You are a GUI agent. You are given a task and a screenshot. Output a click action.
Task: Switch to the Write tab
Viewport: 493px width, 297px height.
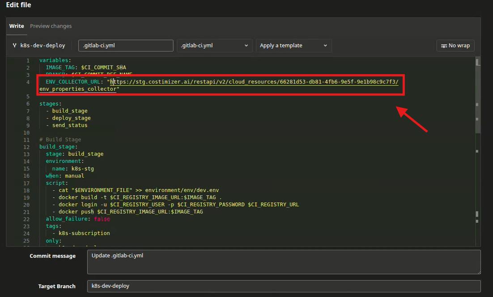point(17,26)
